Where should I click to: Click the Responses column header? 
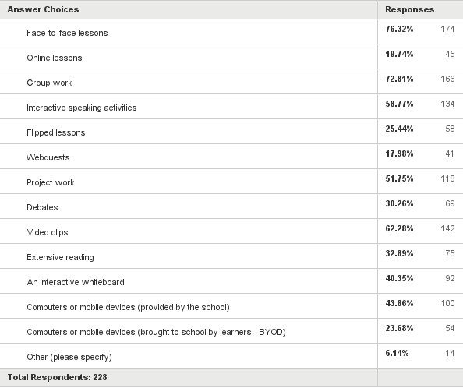409,9
